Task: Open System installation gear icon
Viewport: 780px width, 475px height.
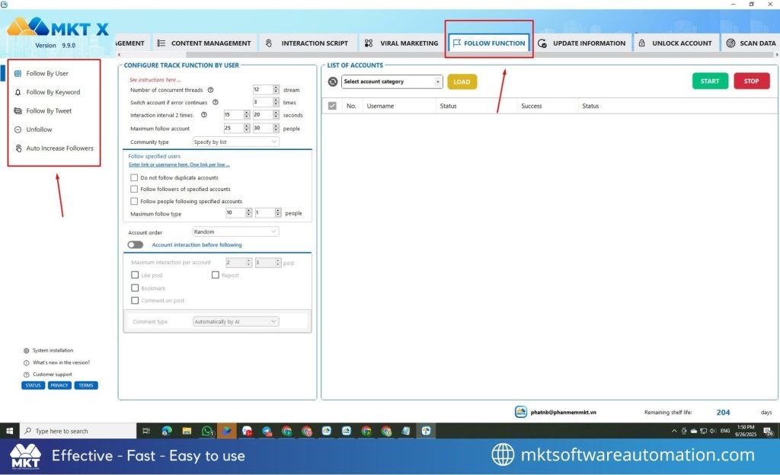Action: [x=26, y=351]
